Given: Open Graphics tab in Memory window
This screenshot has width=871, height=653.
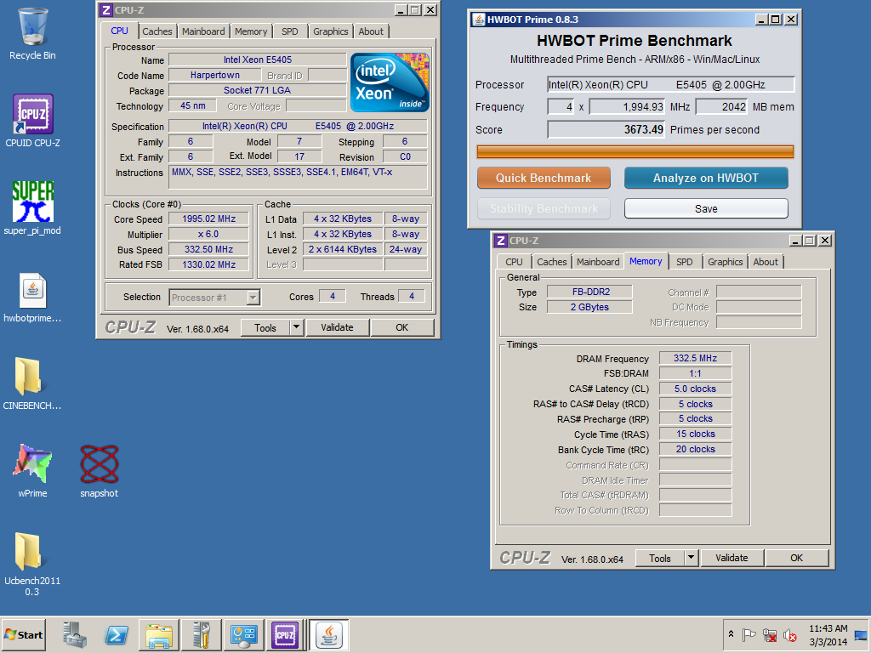Looking at the screenshot, I should tap(725, 262).
